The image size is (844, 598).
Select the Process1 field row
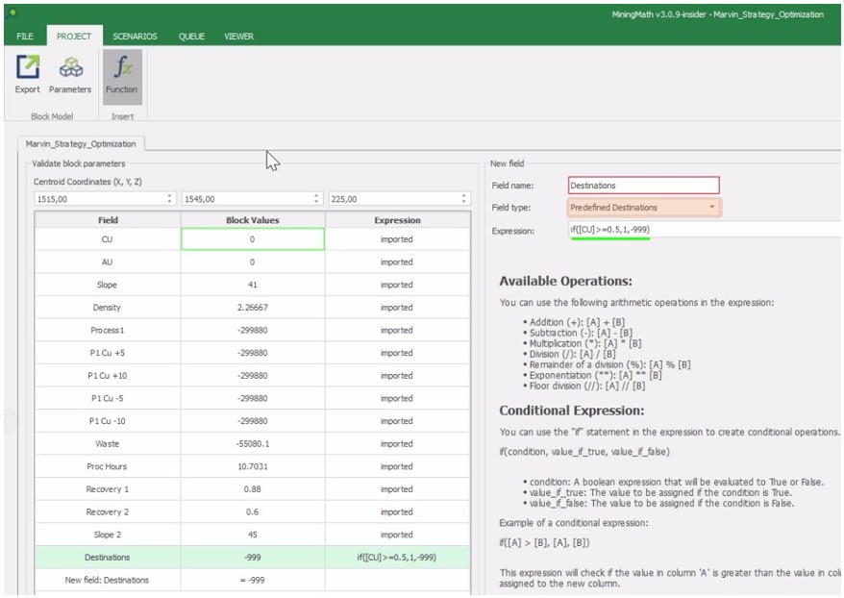(108, 330)
